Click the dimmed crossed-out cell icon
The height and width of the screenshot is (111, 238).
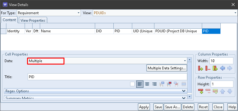176,84
